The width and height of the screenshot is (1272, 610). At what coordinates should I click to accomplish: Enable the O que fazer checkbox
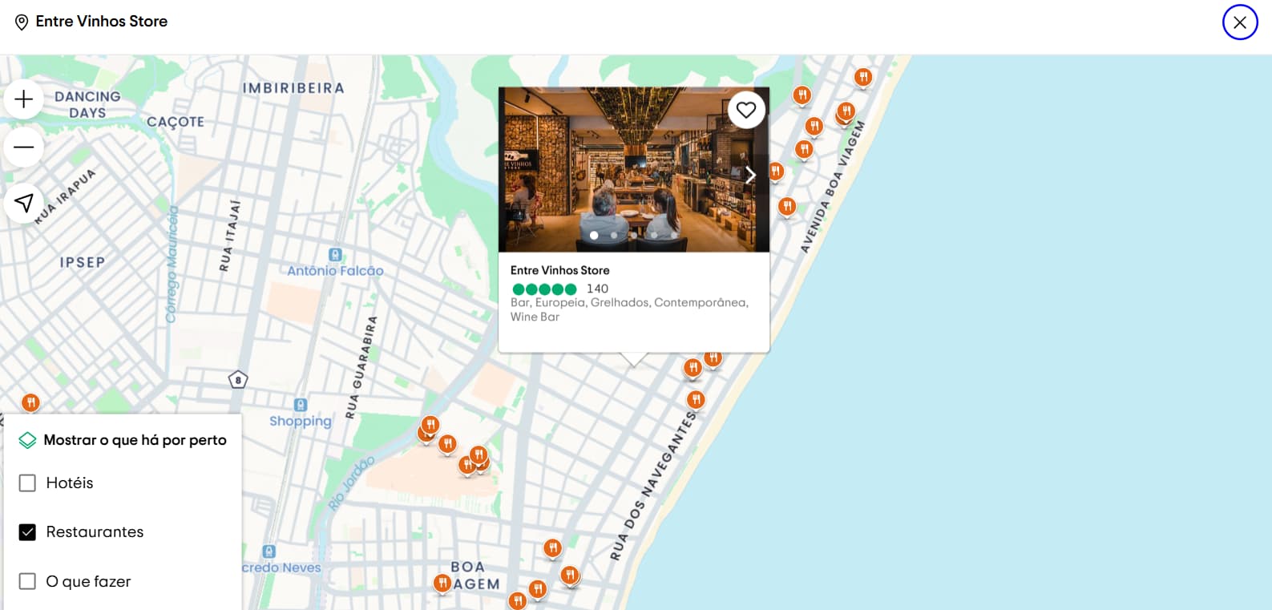pos(27,581)
